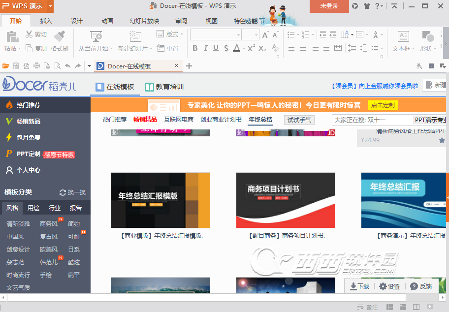Screen dimensions: 449x312
Task: Increase font size with the A+ icon
Action: tap(266, 34)
